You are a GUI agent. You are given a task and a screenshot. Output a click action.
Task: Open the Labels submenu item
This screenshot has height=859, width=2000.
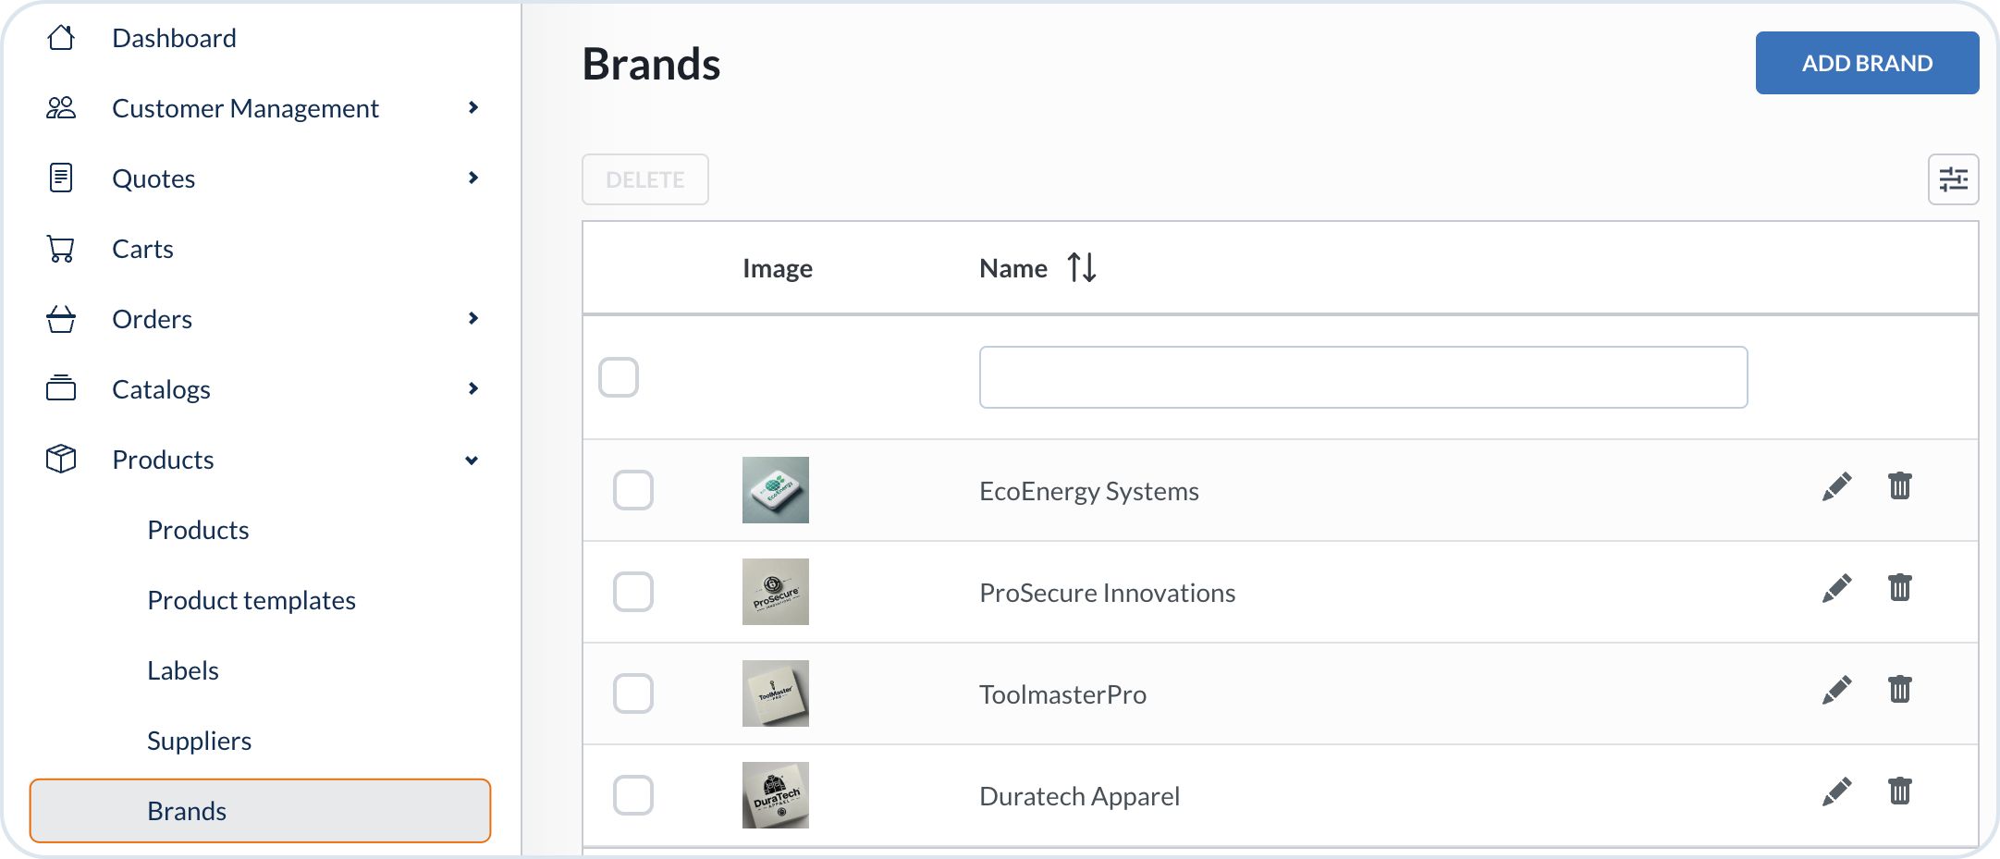(x=183, y=670)
